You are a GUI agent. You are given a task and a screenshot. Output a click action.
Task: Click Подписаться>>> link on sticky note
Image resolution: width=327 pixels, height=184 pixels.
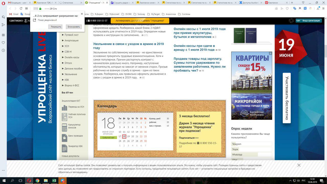pos(189,138)
